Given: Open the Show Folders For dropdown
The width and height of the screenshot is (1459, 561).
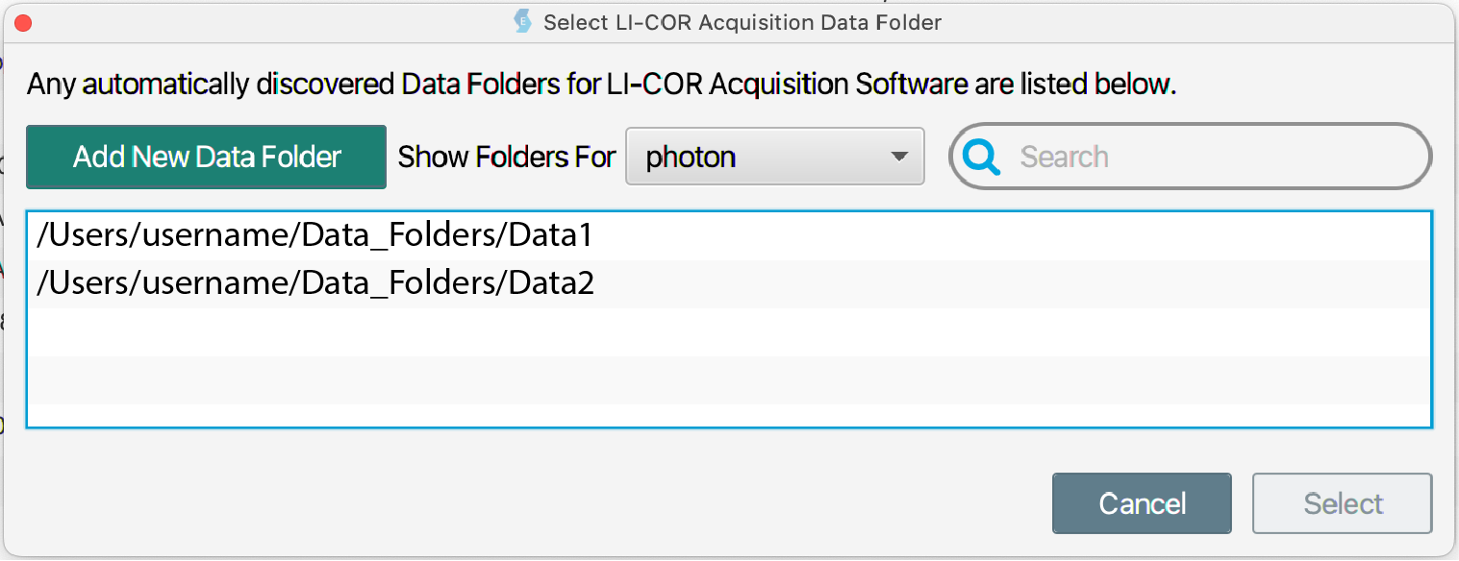Looking at the screenshot, I should [x=774, y=157].
